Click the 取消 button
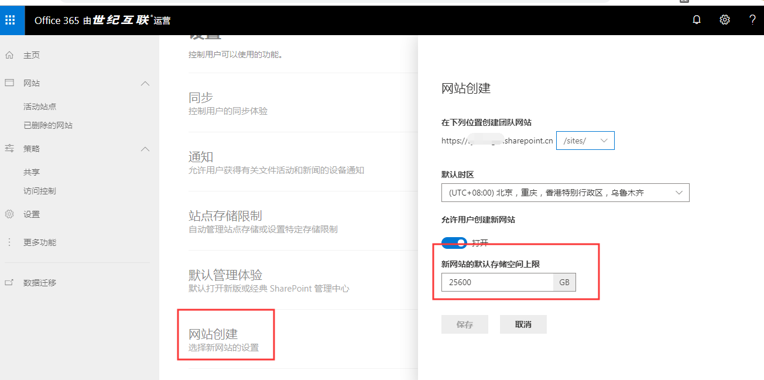Image resolution: width=764 pixels, height=380 pixels. [523, 324]
